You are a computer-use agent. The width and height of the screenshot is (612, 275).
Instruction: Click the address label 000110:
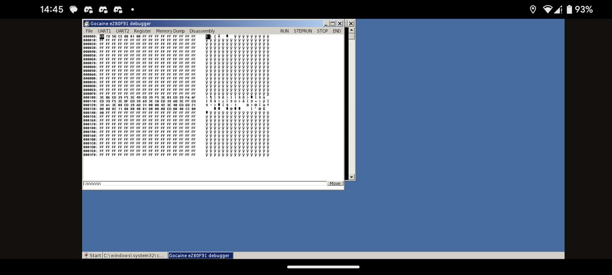point(90,101)
